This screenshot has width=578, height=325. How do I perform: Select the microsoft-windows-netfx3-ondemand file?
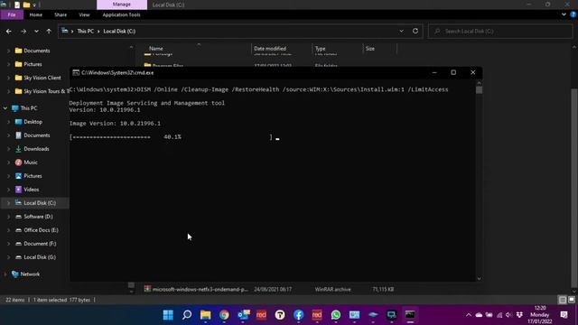point(200,289)
